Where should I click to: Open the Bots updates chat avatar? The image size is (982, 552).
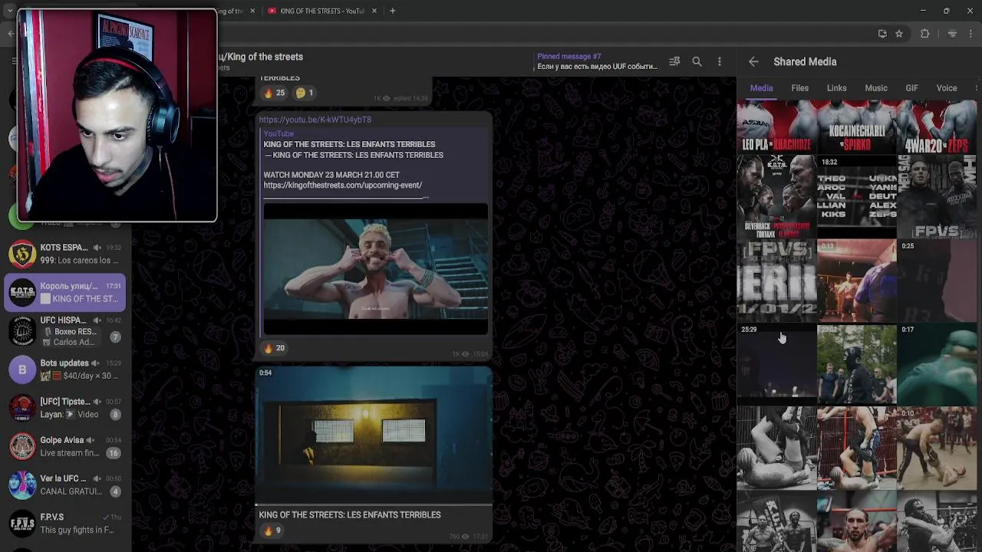(22, 370)
